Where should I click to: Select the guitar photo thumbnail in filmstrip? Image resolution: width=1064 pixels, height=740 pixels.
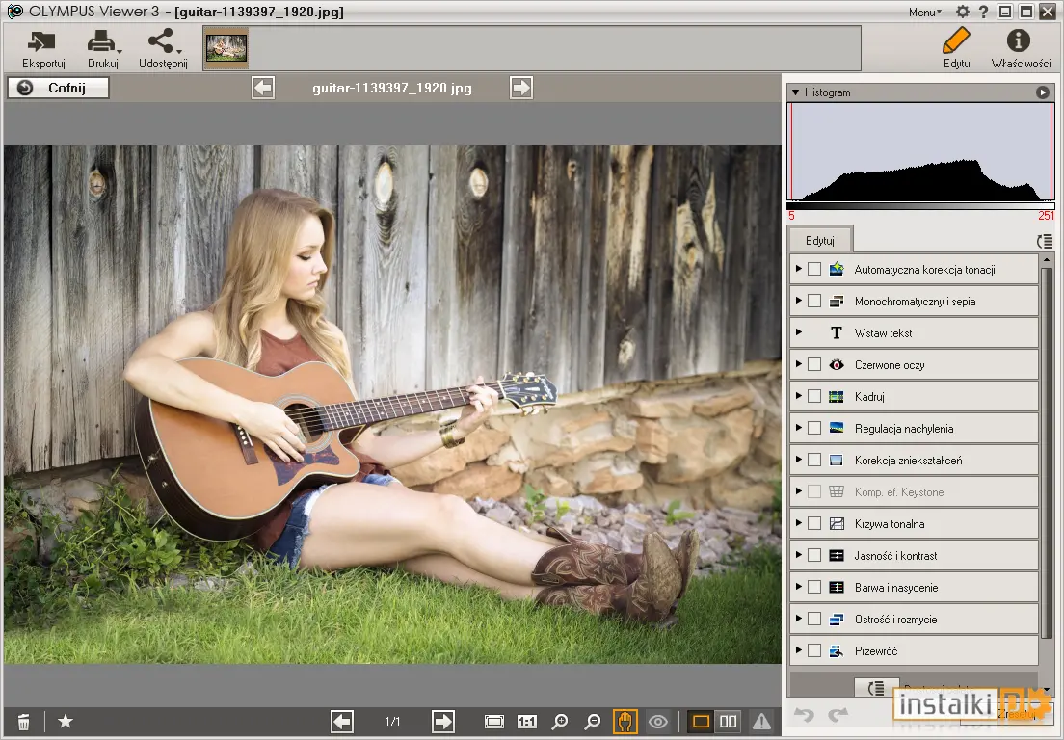[x=226, y=48]
